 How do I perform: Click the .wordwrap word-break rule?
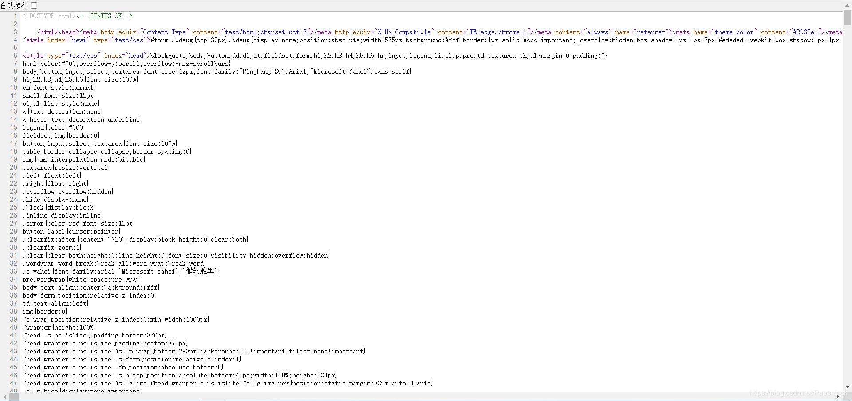coord(114,263)
